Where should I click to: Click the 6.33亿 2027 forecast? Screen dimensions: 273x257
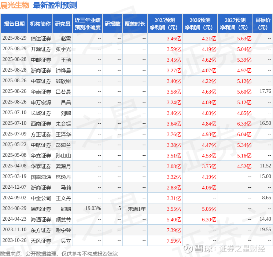coord(244,124)
